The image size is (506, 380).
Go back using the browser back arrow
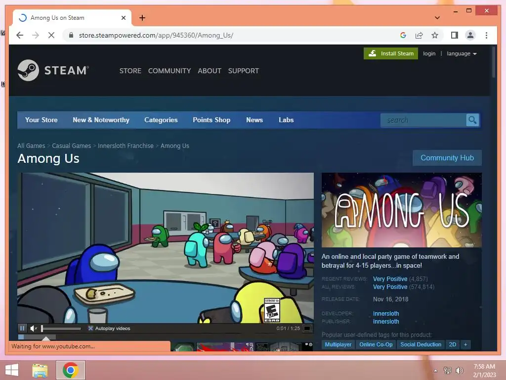pyautogui.click(x=20, y=35)
